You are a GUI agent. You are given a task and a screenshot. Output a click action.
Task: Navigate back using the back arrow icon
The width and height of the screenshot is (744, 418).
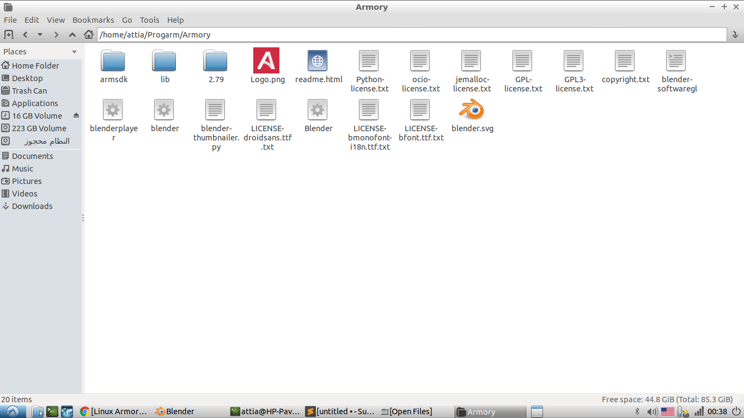25,34
